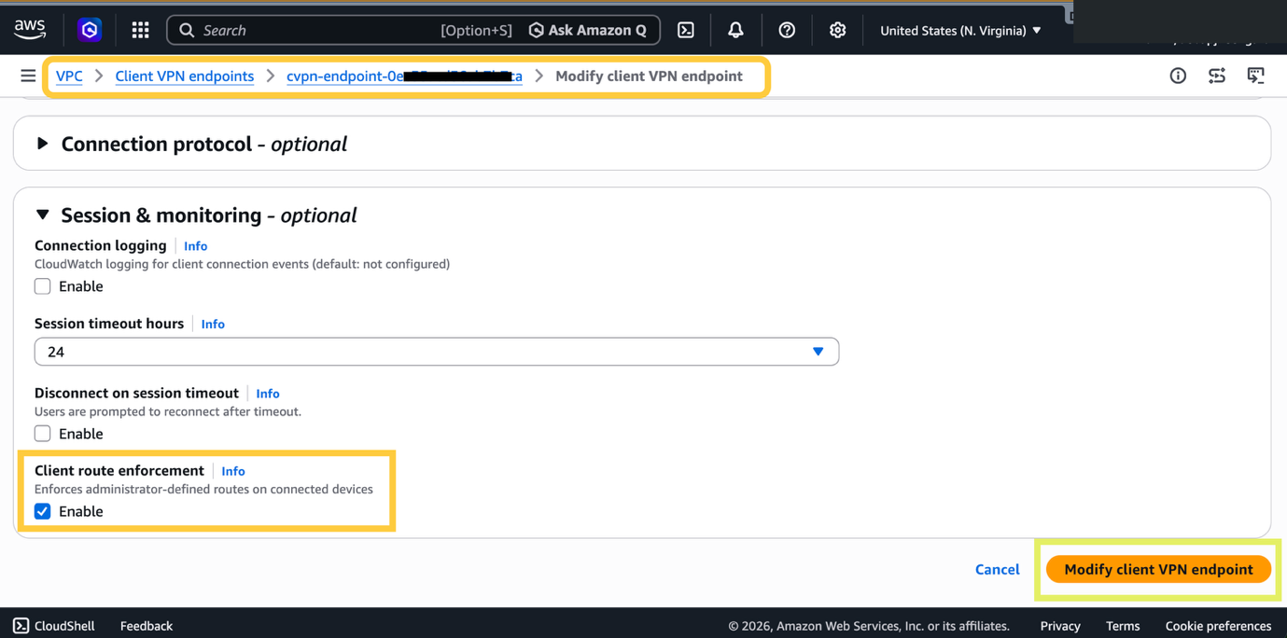This screenshot has width=1287, height=638.
Task: Click the Amazon Q hexagon icon
Action: [90, 30]
